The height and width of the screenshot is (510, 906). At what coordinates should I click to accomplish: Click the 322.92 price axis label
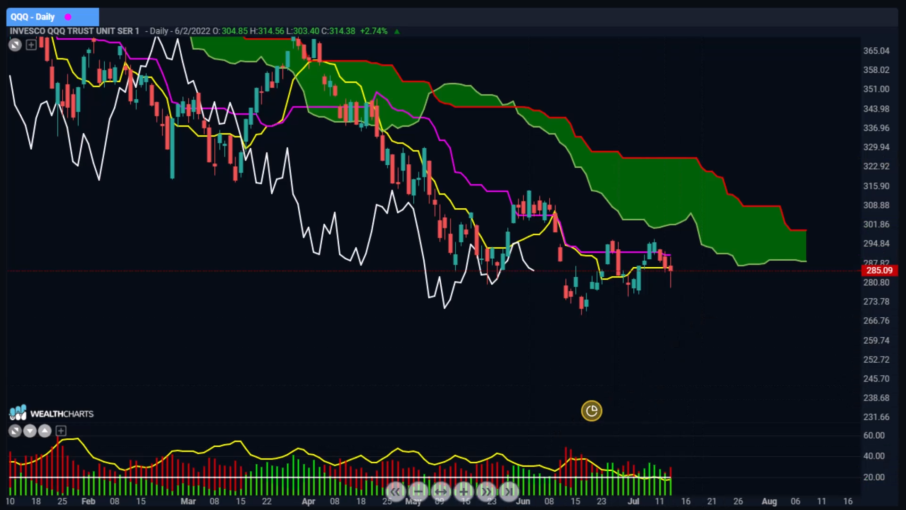(876, 166)
